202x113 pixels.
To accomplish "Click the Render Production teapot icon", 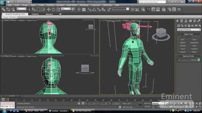I will click(179, 9).
